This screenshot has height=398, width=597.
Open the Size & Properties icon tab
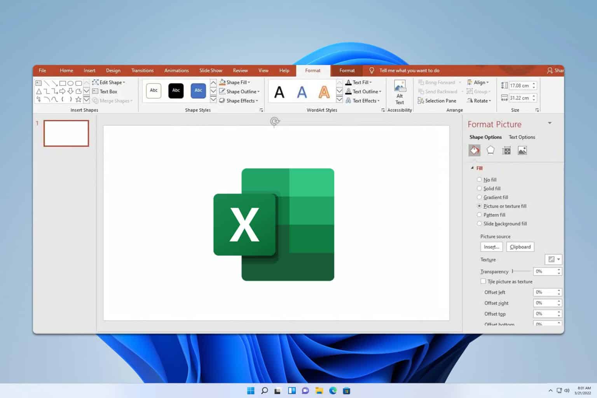(506, 151)
